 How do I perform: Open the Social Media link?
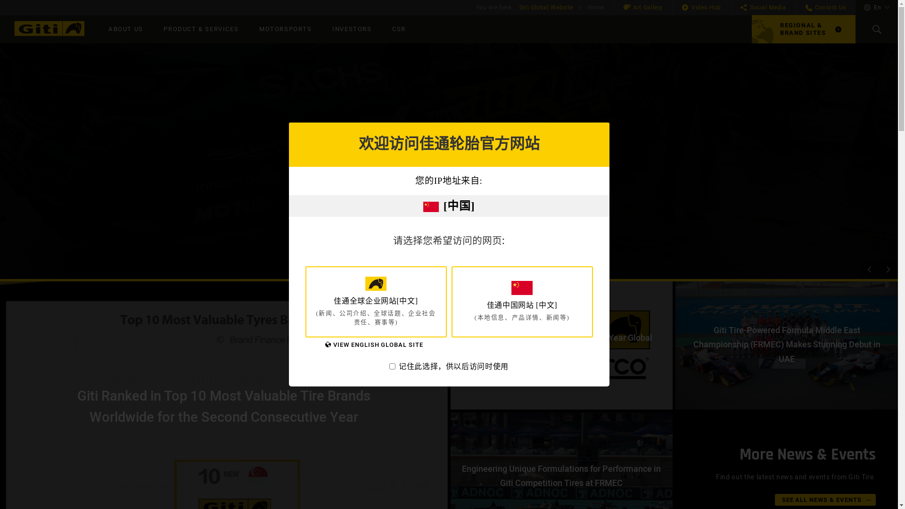pyautogui.click(x=763, y=8)
